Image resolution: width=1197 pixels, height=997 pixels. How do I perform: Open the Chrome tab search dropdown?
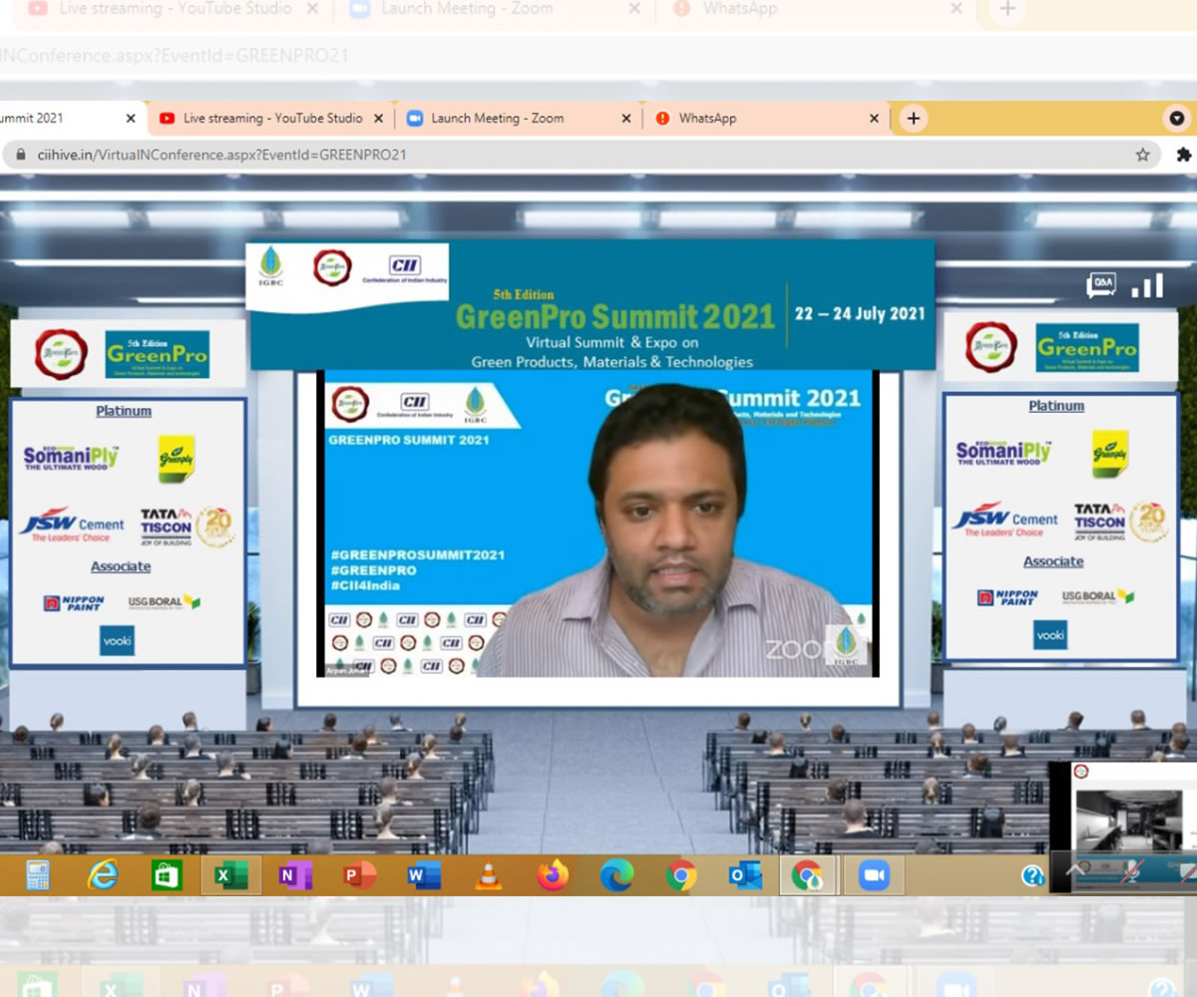[x=1178, y=119]
